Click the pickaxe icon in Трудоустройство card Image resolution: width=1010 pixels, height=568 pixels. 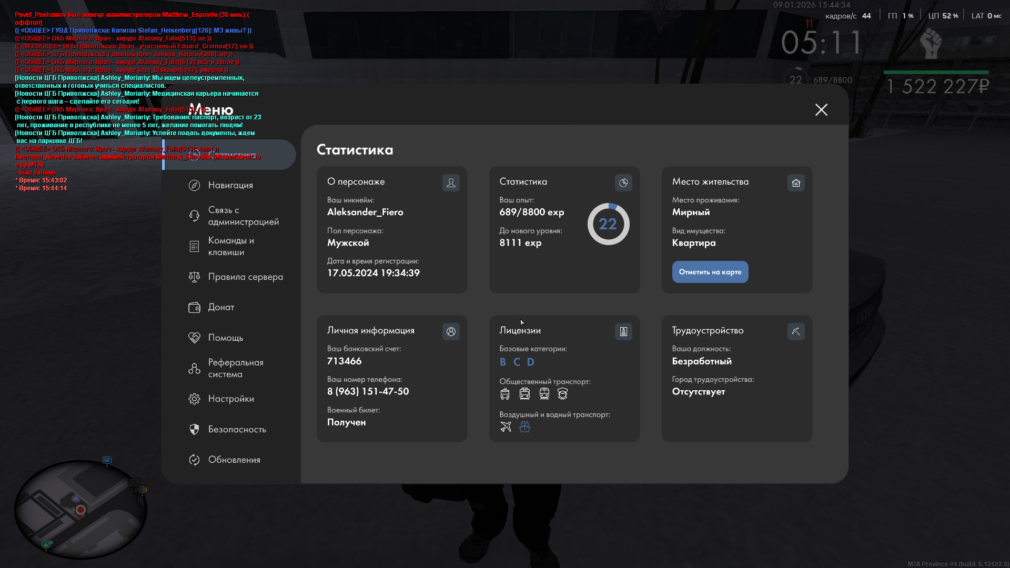(796, 332)
